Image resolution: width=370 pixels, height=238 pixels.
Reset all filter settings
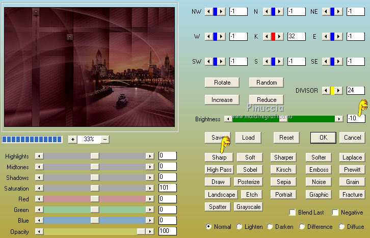click(286, 138)
